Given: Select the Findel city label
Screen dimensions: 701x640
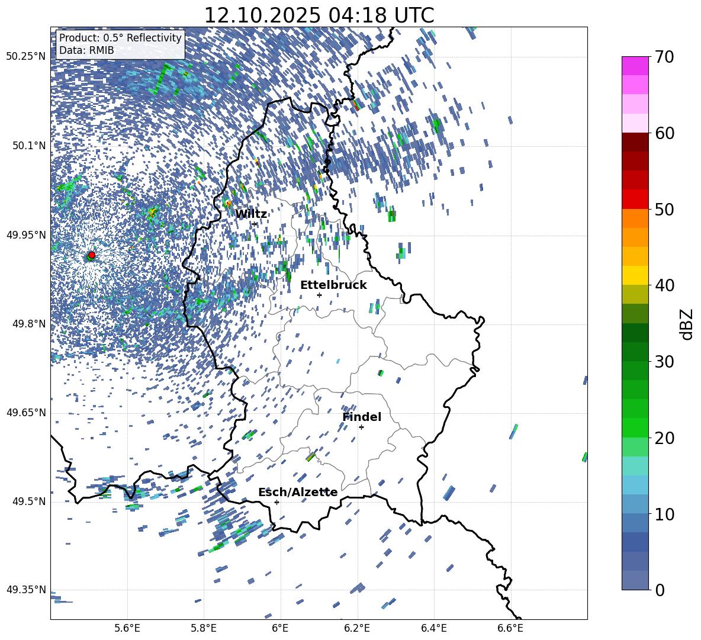Looking at the screenshot, I should pos(362,417).
